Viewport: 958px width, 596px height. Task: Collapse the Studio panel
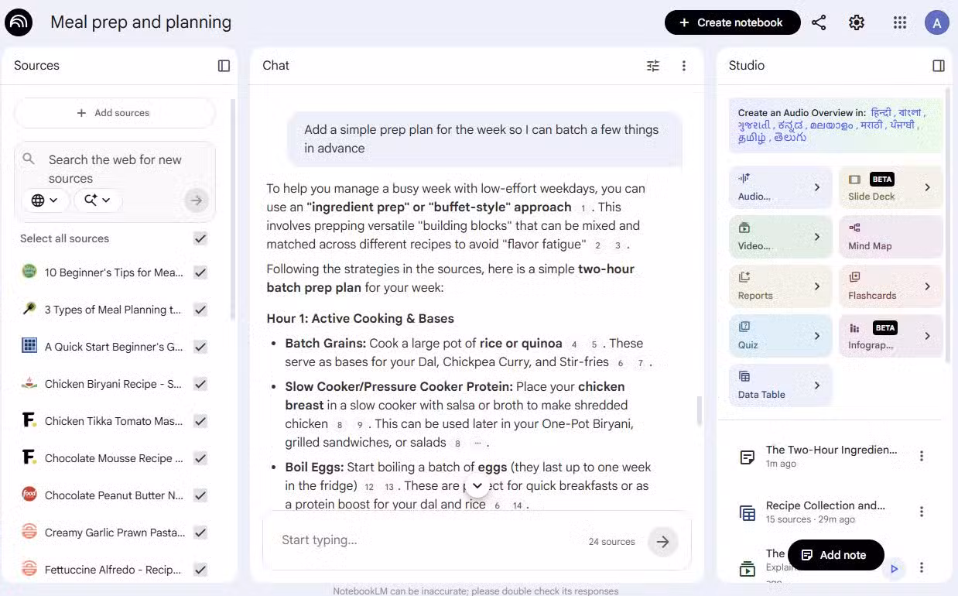coord(938,66)
